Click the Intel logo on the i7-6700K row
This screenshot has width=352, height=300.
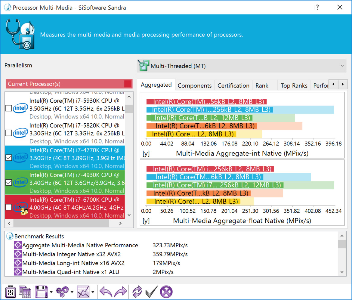(x=20, y=208)
